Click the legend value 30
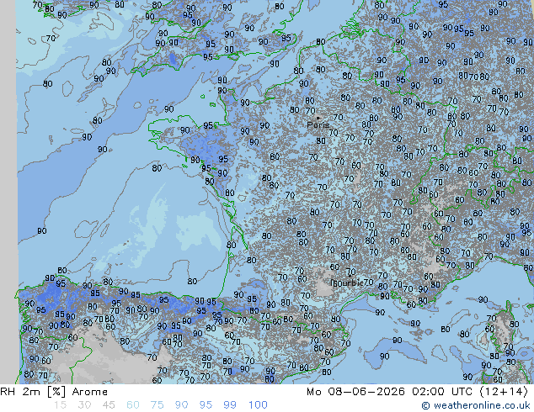Image resolution: width=534 pixels, height=412 pixels. pos(84,405)
